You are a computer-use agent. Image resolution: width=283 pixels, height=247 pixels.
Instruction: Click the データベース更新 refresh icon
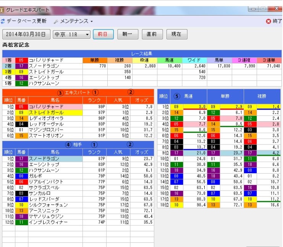point(3,21)
